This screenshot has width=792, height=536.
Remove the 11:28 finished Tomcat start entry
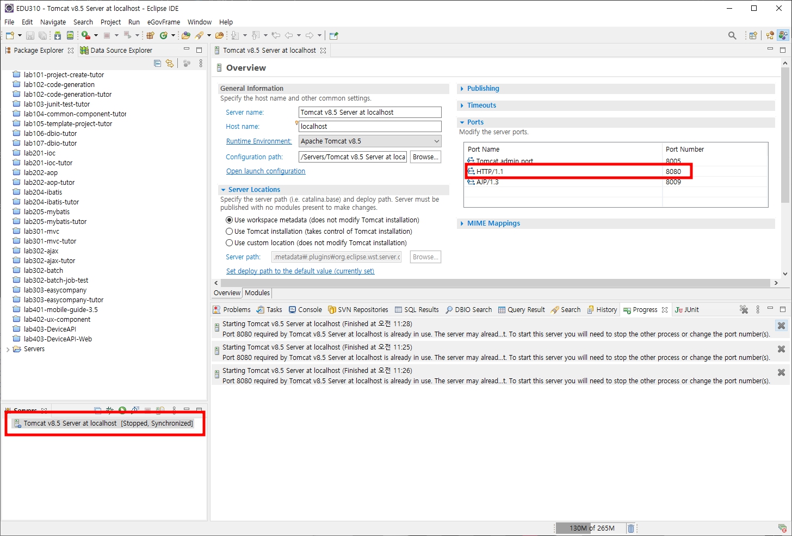point(781,326)
